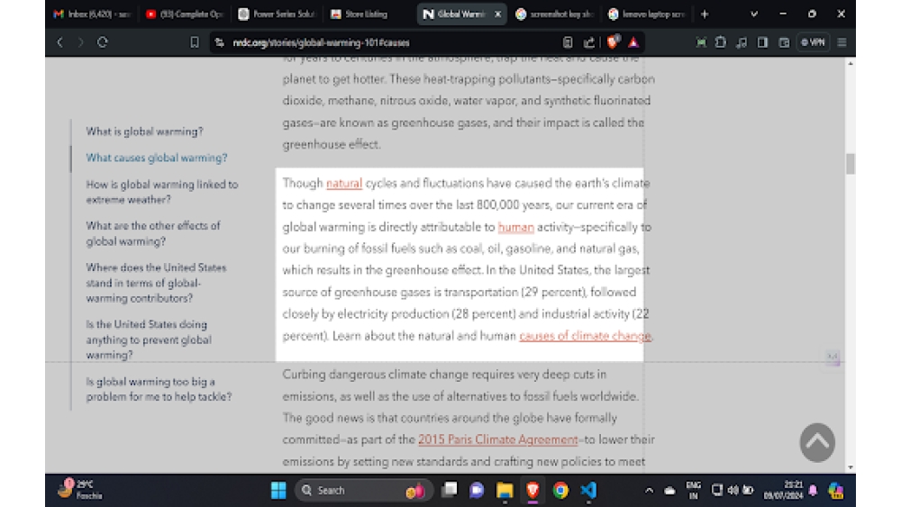Reload the page with the refresh icon
Screen dimensions: 901x507
pos(103,42)
